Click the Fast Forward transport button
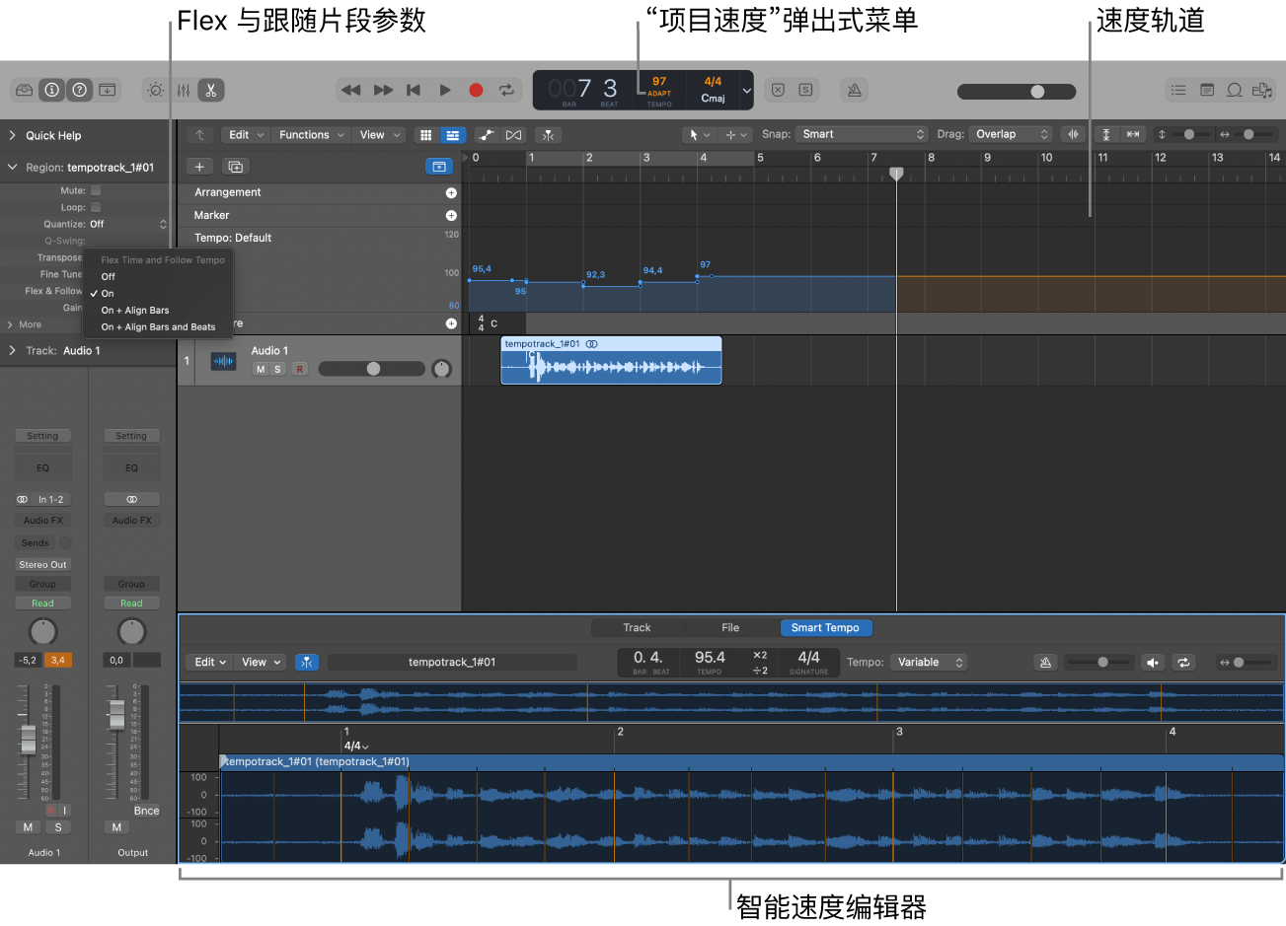Viewport: 1286px width, 926px height. click(383, 90)
